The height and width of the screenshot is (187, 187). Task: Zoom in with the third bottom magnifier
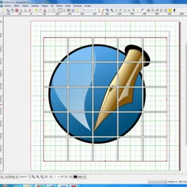coord(42,177)
